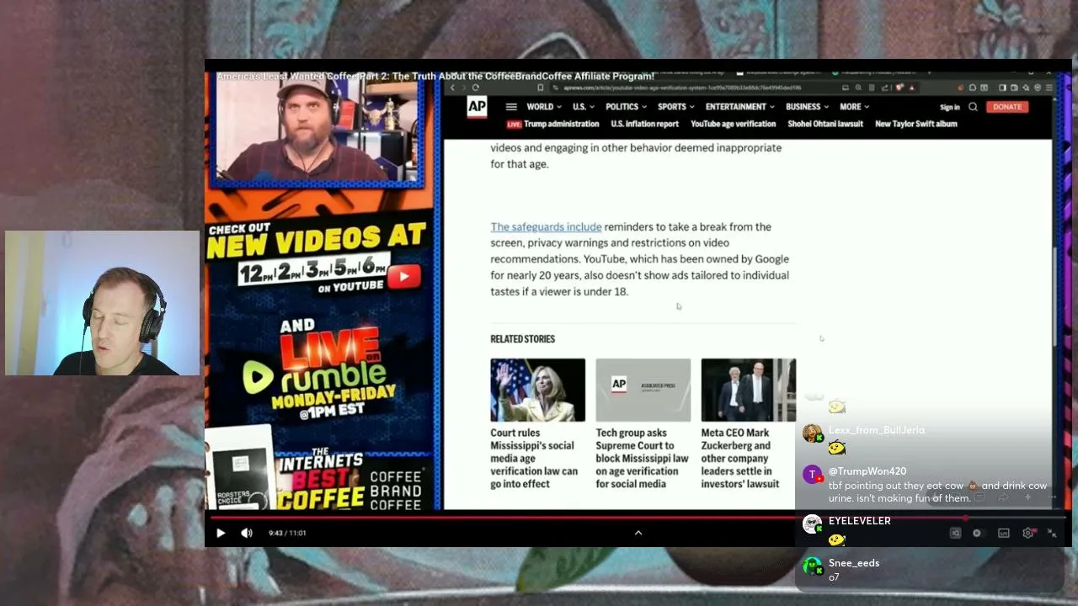Open the Shohei Ohtani lawsuit topic
Viewport: 1078px width, 606px height.
[825, 124]
